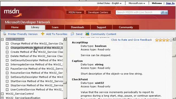The height and width of the screenshot is (99, 176).
Task: Switch to the Learn tab
Action: point(55,27)
